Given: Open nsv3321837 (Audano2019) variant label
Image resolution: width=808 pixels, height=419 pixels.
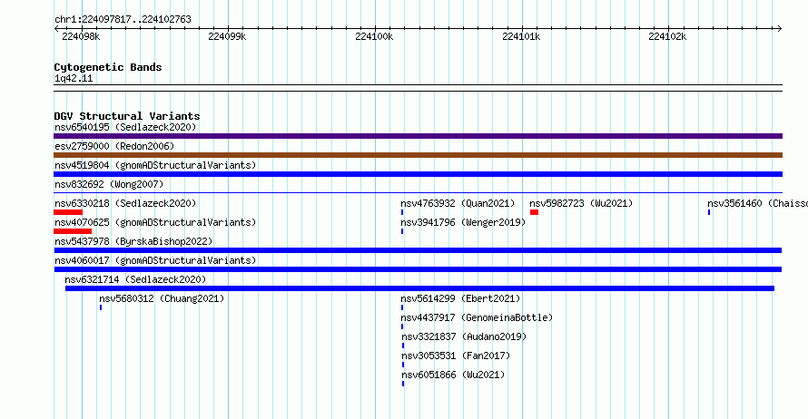Looking at the screenshot, I should coord(464,336).
